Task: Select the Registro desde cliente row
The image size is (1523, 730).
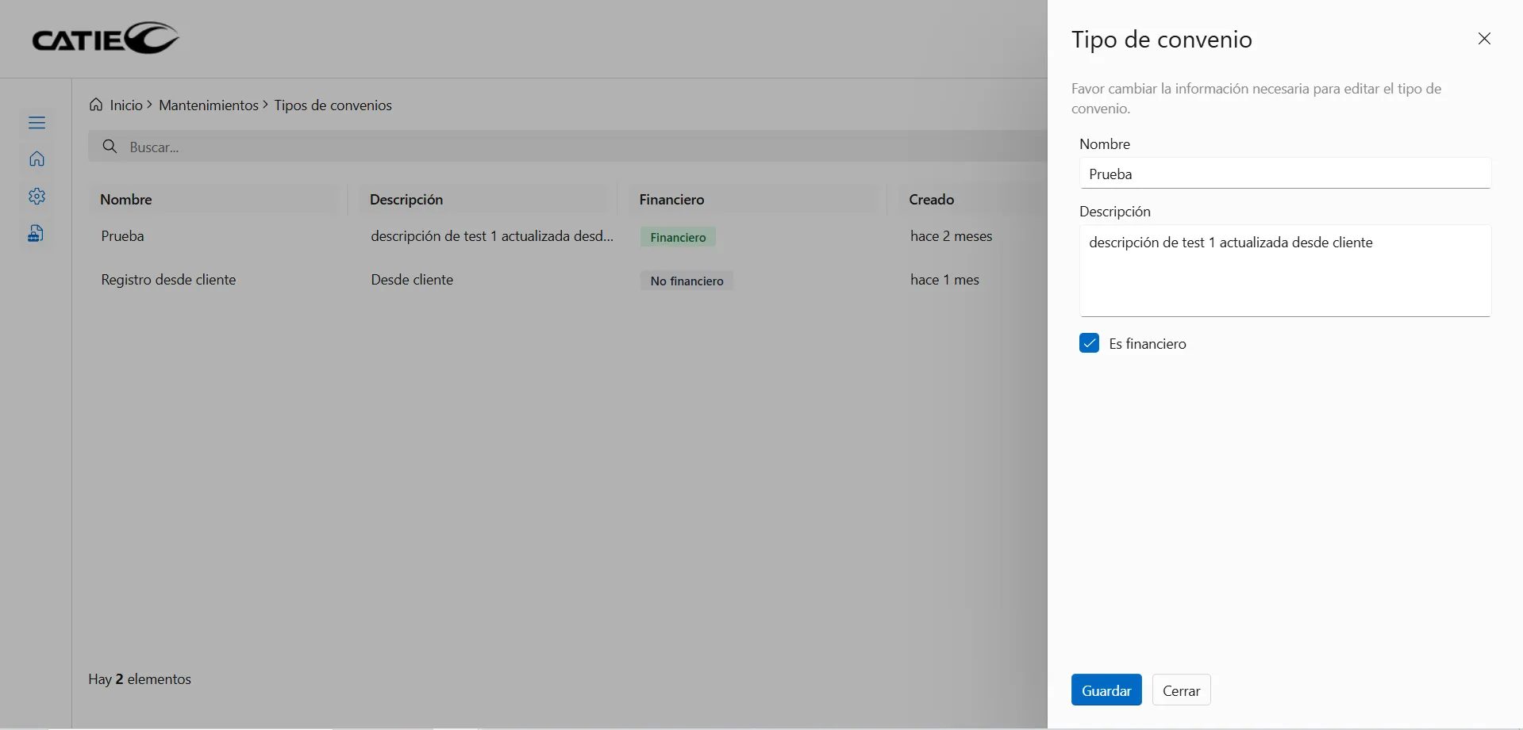Action: coord(168,280)
